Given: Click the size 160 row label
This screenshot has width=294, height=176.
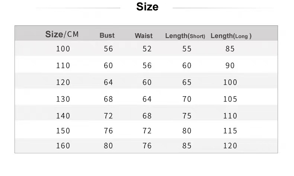Looking at the screenshot, I should 63,145.
